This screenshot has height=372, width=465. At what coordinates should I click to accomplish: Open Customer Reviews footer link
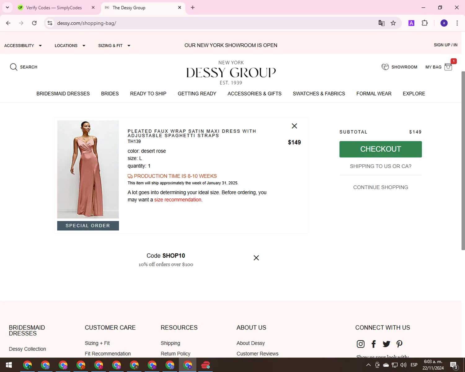[x=257, y=354]
